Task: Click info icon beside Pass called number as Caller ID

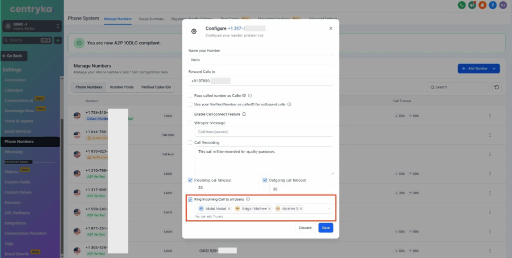Action: [249, 96]
